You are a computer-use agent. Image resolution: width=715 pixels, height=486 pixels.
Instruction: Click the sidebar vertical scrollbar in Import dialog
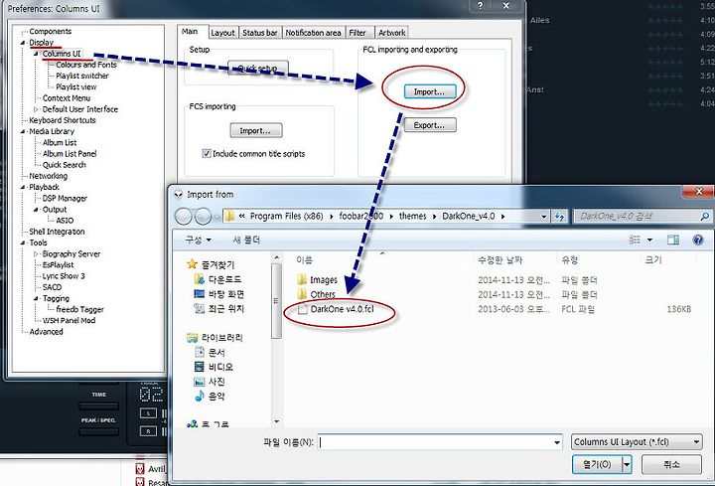[x=276, y=338]
